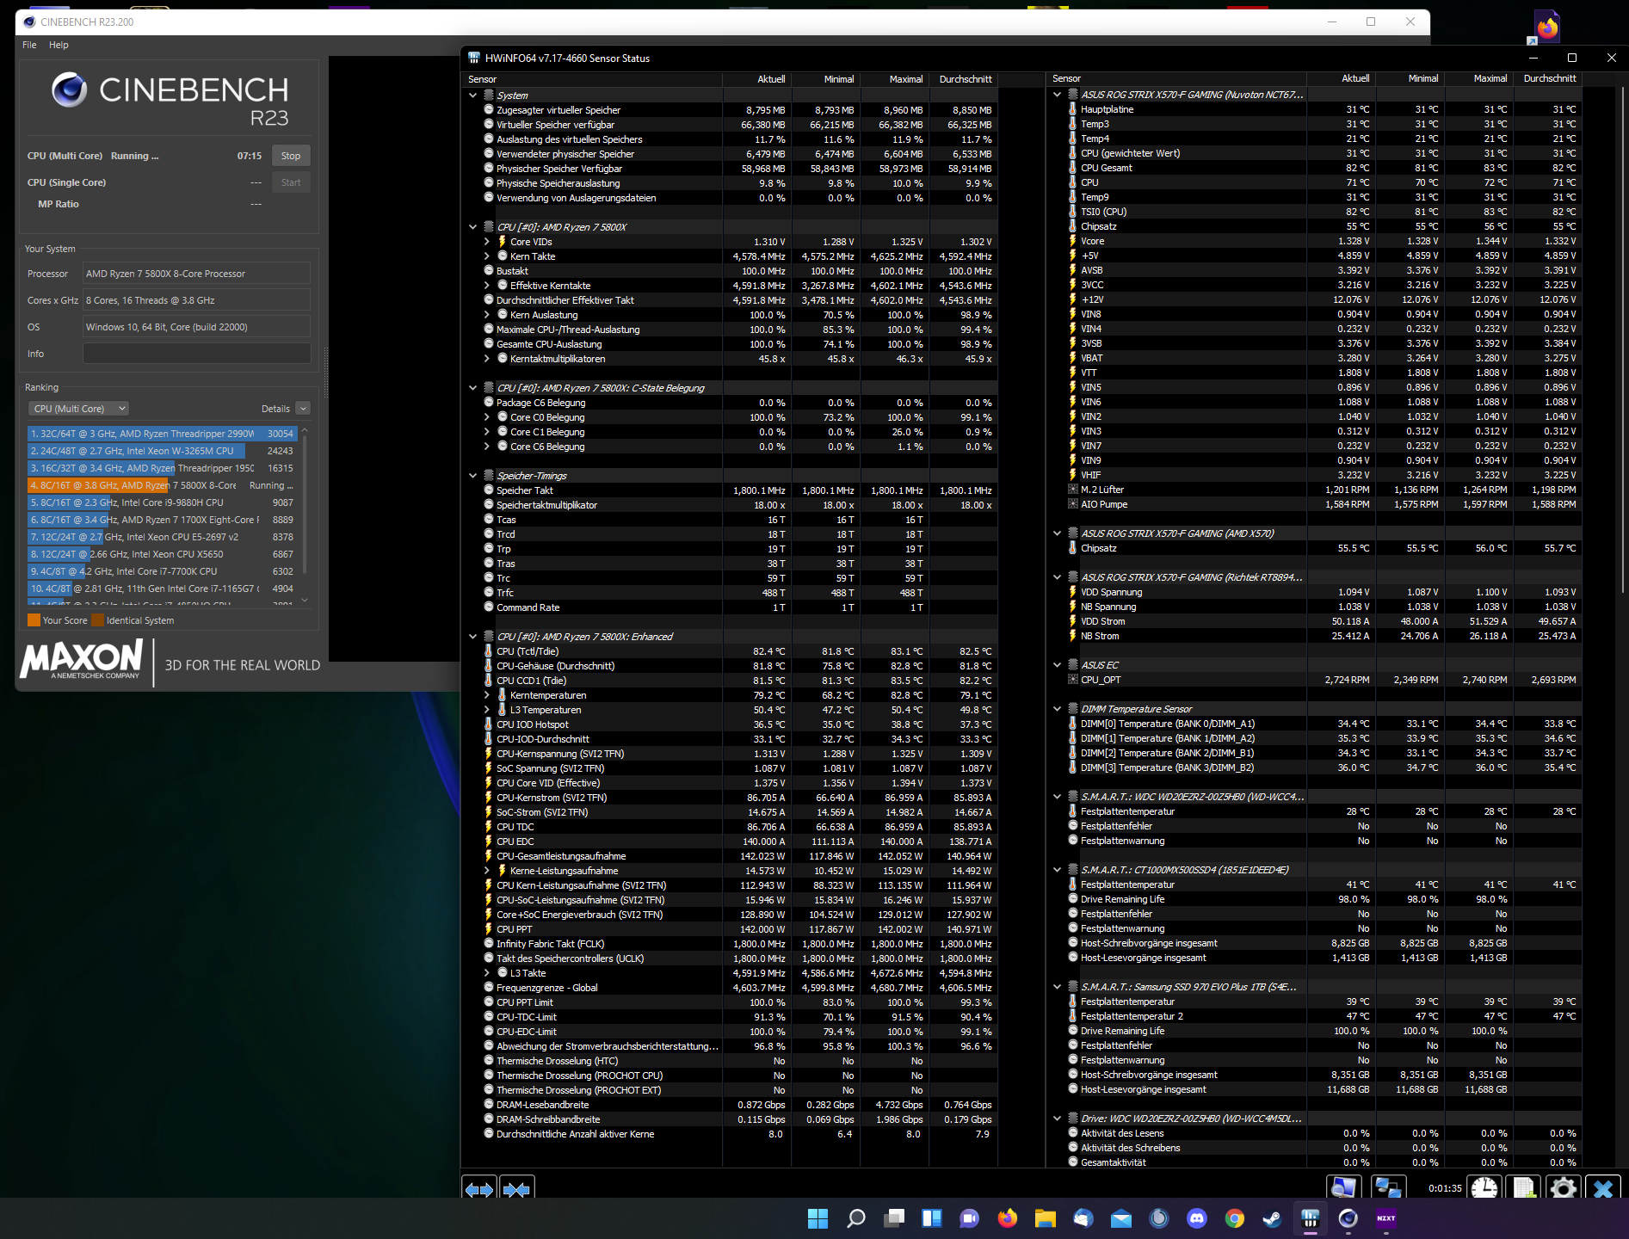The height and width of the screenshot is (1239, 1629).
Task: Open Task View on taskbar
Action: click(x=895, y=1218)
